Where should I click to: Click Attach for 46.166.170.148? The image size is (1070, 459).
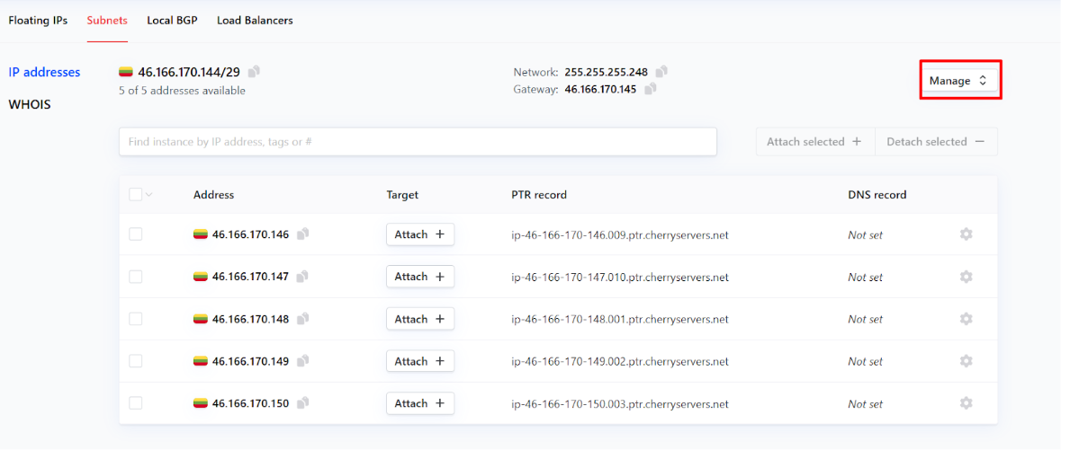click(x=419, y=319)
